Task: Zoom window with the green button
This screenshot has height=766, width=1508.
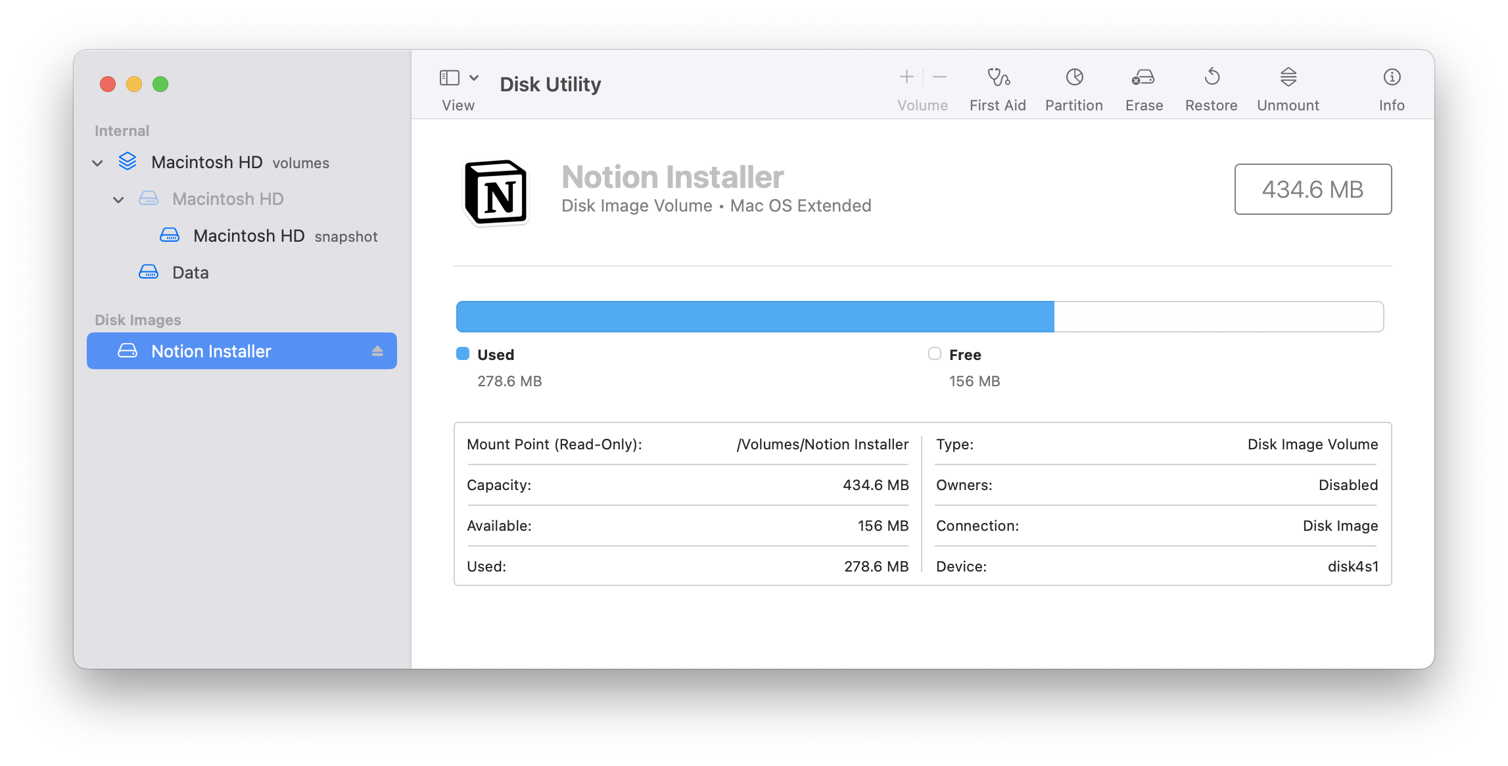Action: 160,84
